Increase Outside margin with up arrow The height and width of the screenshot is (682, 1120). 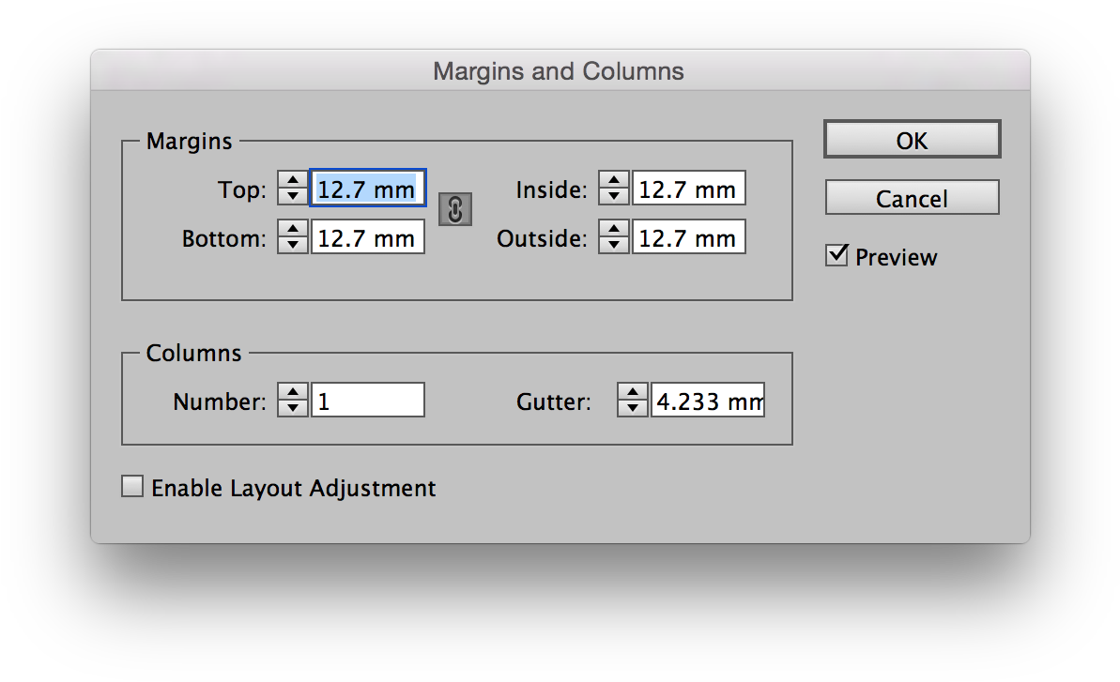coord(615,229)
